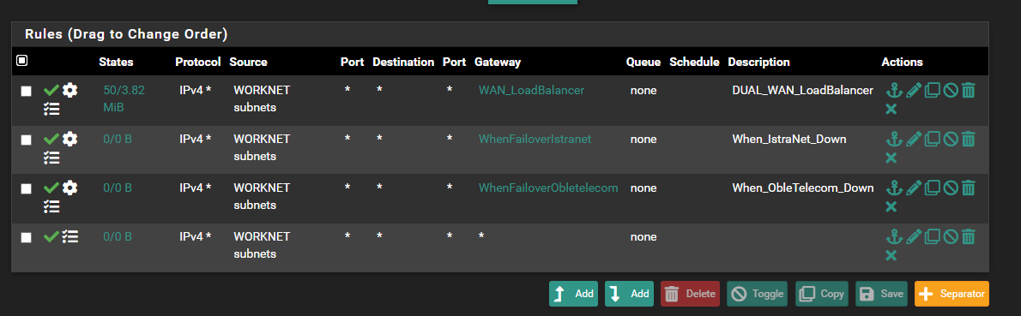Screen dimensions: 1021x316
Task: Add a rule to the top of the list
Action: pos(574,294)
